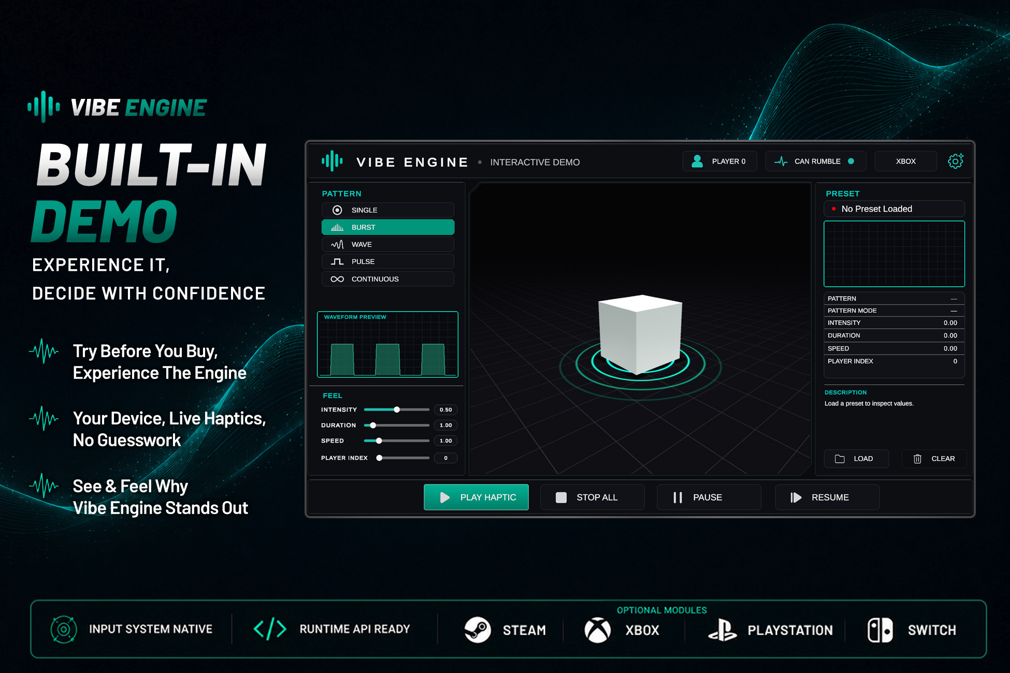Click the Resume play icon
This screenshot has width=1010, height=673.
pos(796,498)
